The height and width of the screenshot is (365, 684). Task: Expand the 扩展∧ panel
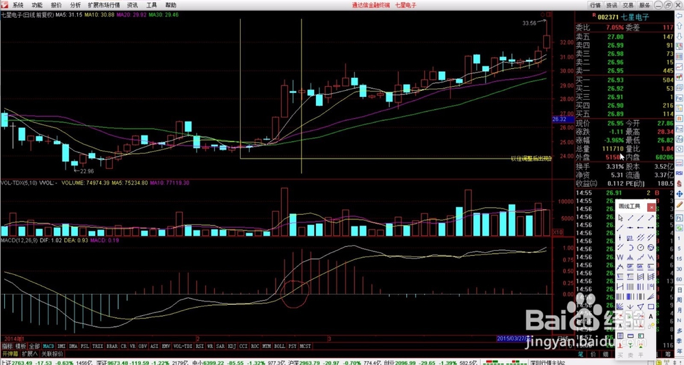click(x=30, y=353)
